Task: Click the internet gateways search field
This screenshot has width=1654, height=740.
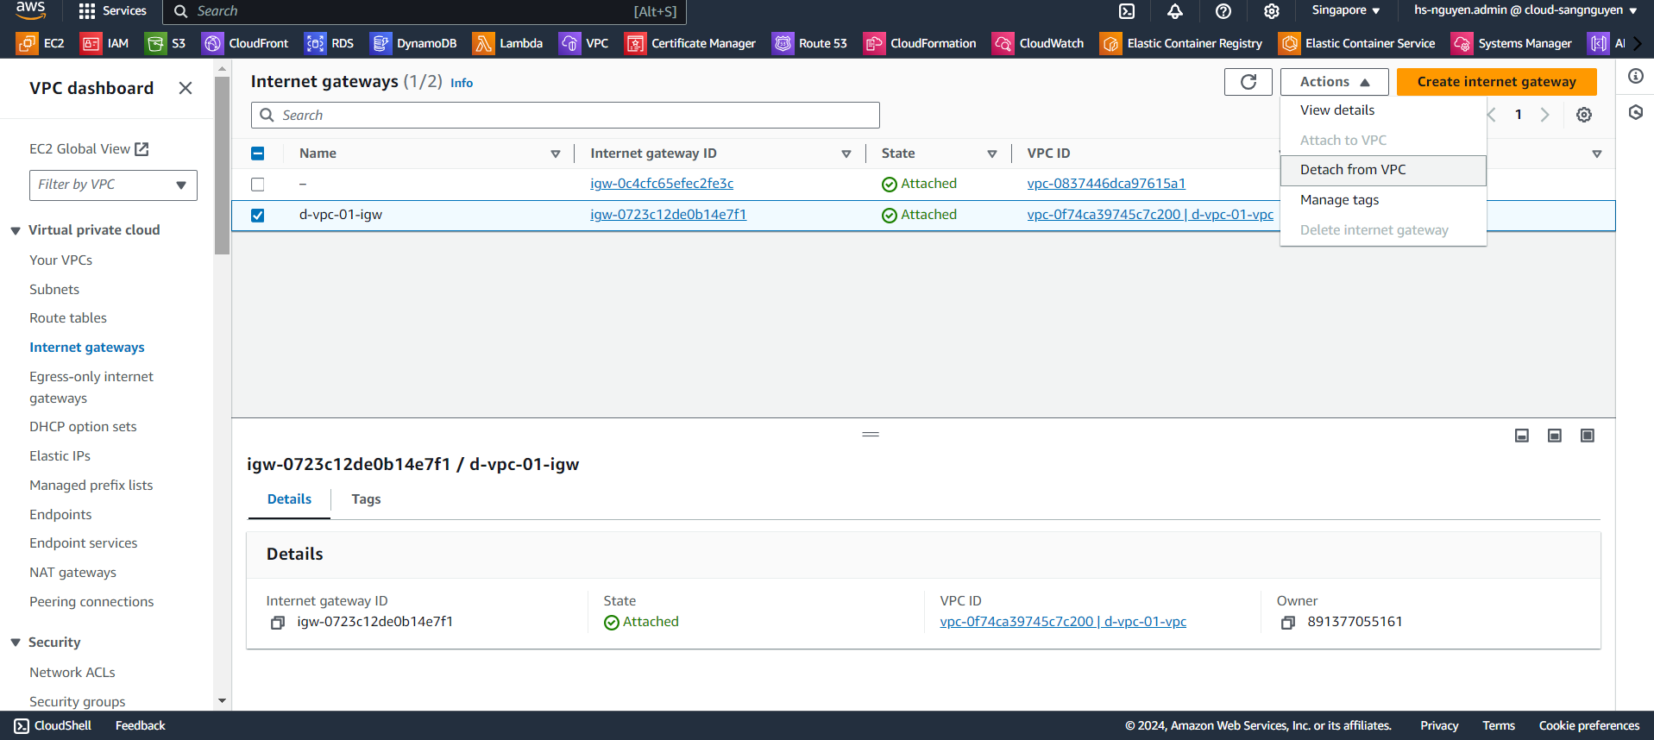Action: [565, 116]
